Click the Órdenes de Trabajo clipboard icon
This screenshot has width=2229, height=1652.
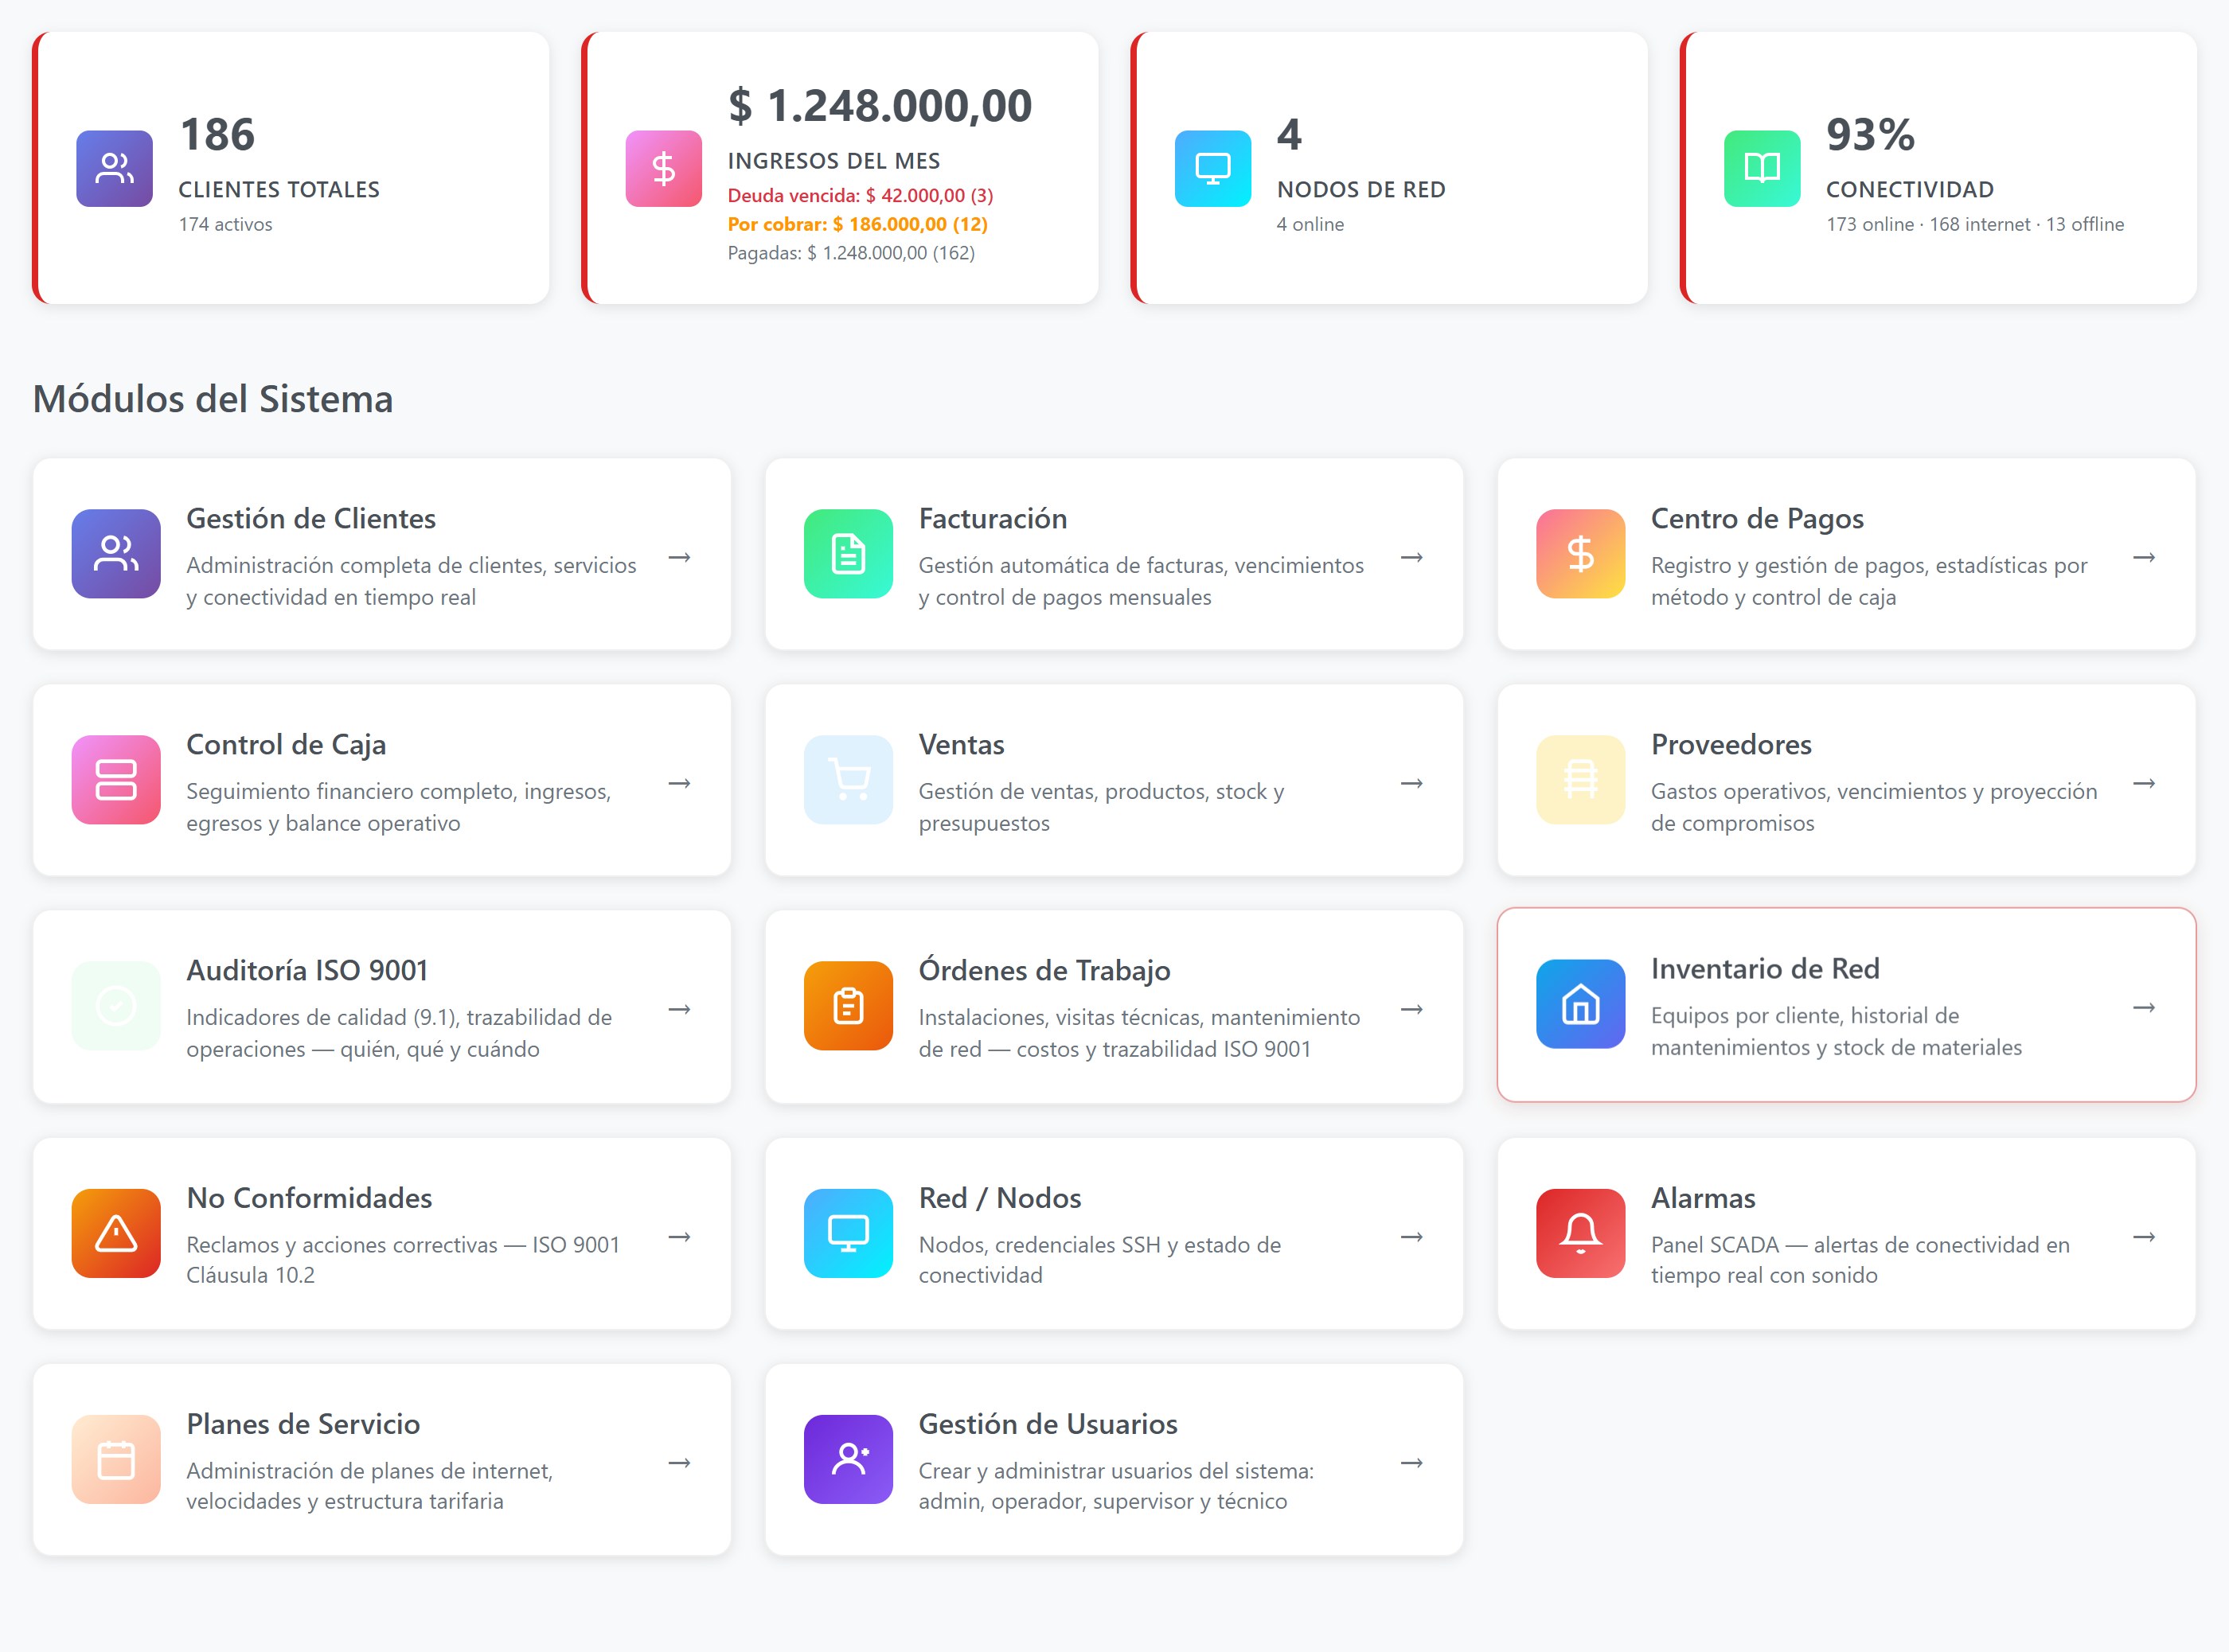point(849,1006)
